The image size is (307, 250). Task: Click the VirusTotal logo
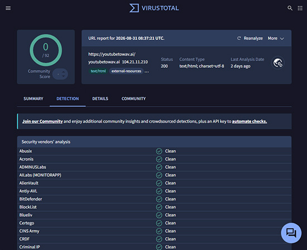click(154, 8)
